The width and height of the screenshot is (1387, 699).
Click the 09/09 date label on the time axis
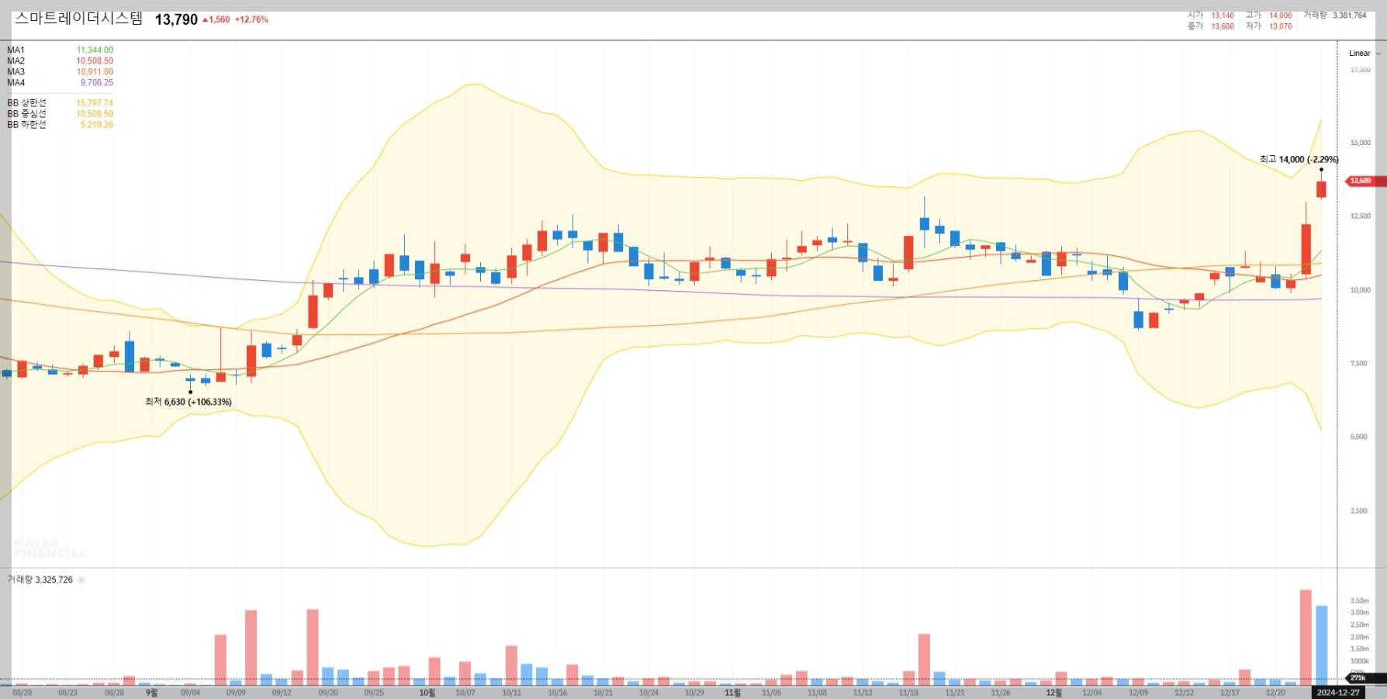click(236, 692)
